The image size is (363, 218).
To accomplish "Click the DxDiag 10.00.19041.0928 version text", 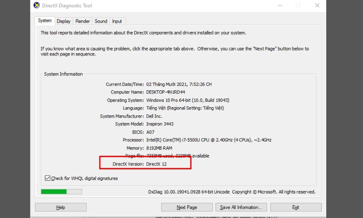I will (x=189, y=192).
